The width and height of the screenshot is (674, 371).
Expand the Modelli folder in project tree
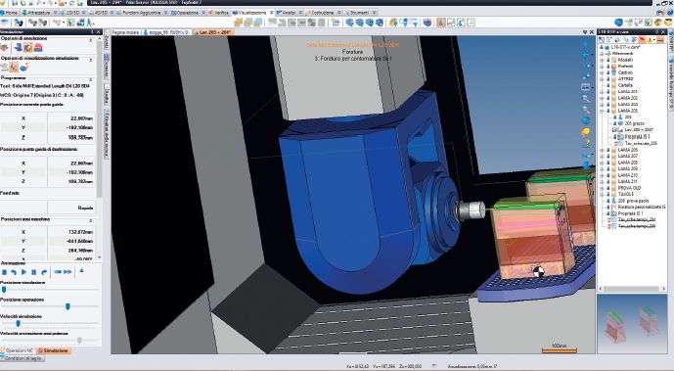(602, 60)
